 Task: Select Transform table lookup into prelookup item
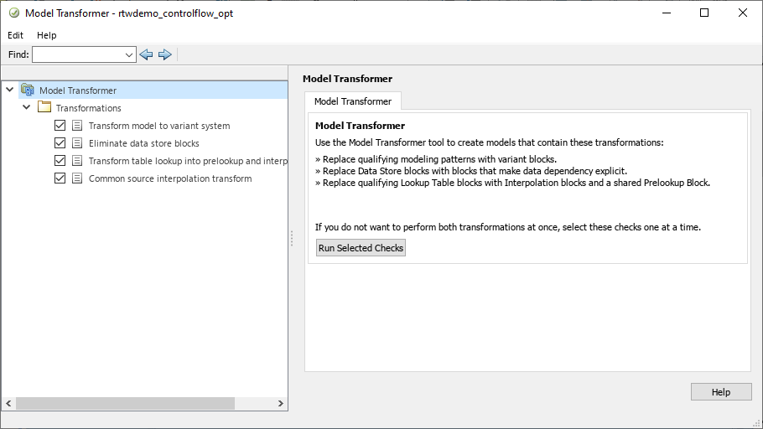(x=188, y=161)
